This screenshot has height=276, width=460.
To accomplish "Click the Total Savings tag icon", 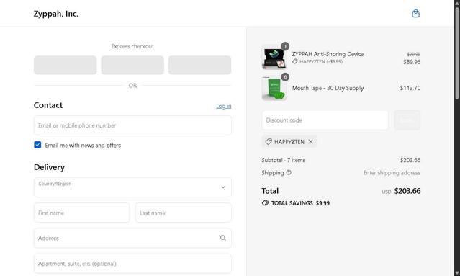I will pos(265,203).
